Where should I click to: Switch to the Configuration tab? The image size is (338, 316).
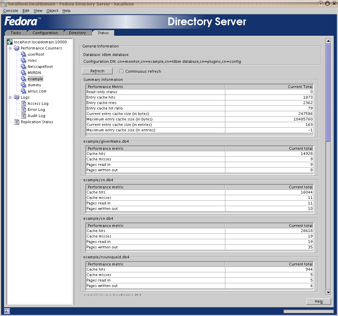click(x=45, y=33)
